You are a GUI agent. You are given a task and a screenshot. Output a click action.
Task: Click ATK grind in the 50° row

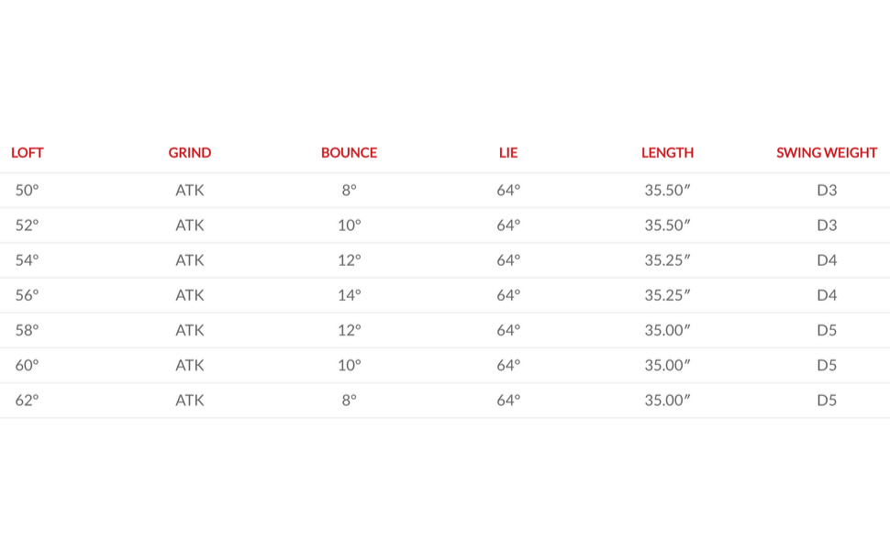190,191
